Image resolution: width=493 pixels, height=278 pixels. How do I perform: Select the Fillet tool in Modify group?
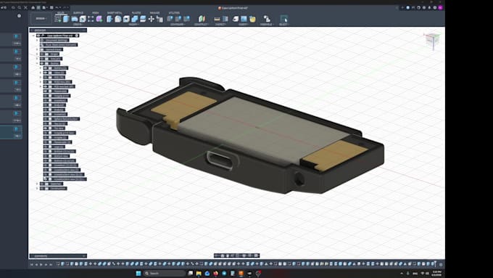pyautogui.click(x=118, y=19)
